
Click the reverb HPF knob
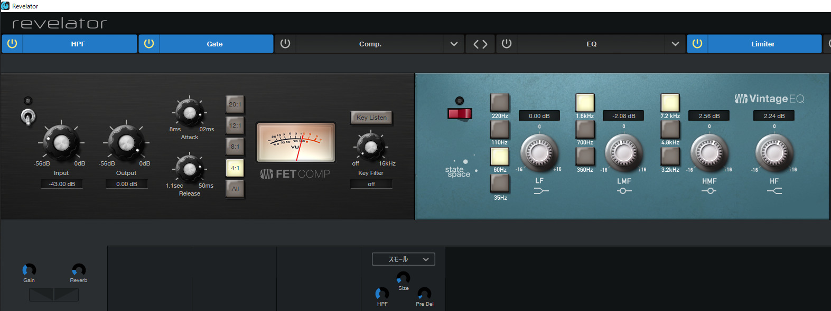(x=382, y=294)
